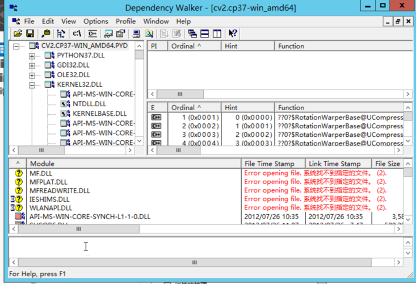The height and width of the screenshot is (284, 416).
Task: Click hourglass question icon beside WLANAPI.DLL
Action: 16,207
